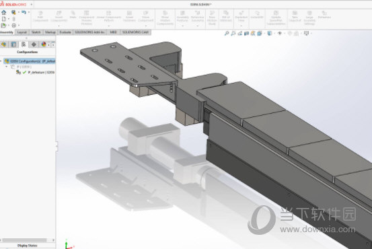This screenshot has height=249, width=372.
Task: Select IP_defeature configuration row
Action: click(x=36, y=73)
